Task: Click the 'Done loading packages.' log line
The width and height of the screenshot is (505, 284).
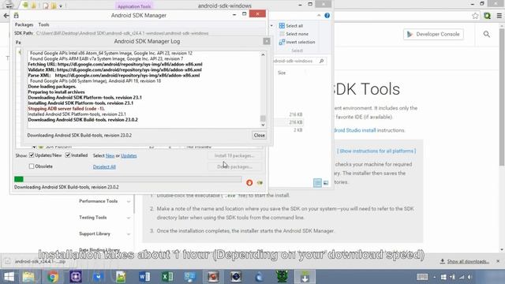Action: pos(52,86)
